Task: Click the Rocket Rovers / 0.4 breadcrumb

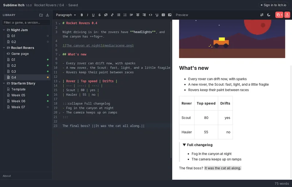Action: [49, 5]
